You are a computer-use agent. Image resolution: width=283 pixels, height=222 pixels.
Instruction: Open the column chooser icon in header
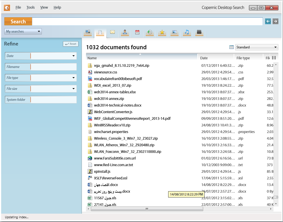[x=274, y=58]
